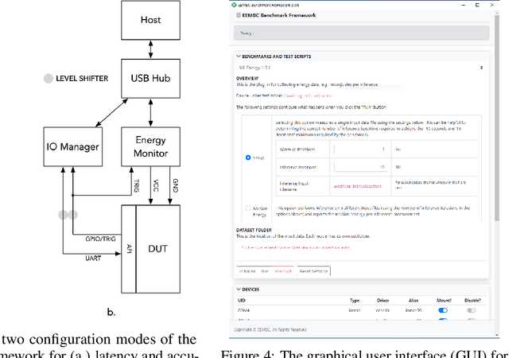This screenshot has height=358, width=509.
Task: Click the Reset Settings button
Action: [x=312, y=271]
